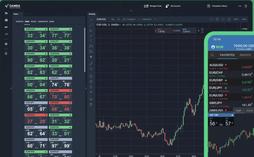Open the Indicators menu
The height and width of the screenshot is (157, 254).
[x=145, y=19]
